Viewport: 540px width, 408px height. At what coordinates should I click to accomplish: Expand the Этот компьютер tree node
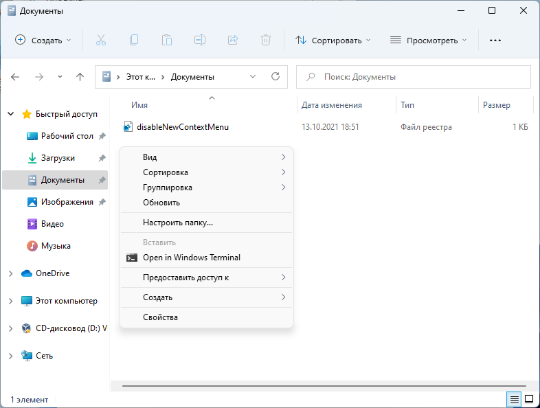11,301
